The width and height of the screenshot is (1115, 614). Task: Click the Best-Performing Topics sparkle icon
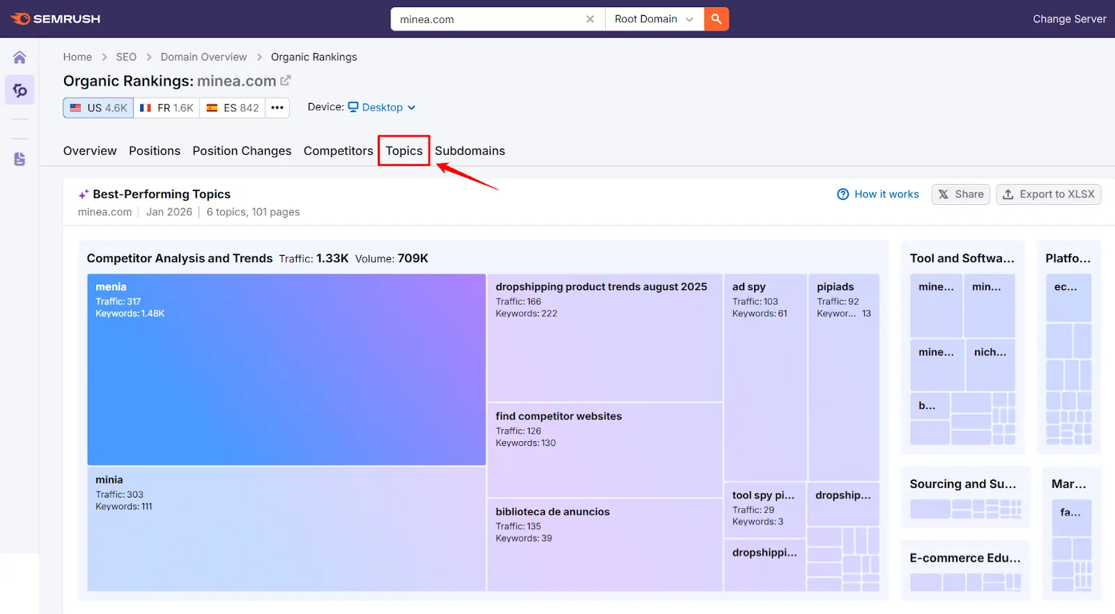(84, 194)
